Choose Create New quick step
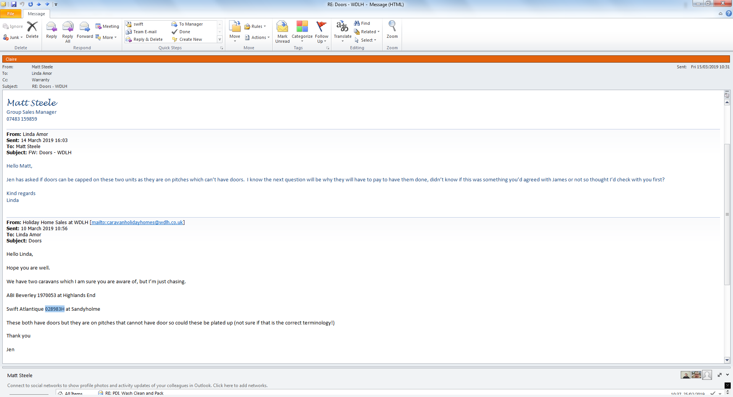Image resolution: width=733 pixels, height=397 pixels. click(x=187, y=39)
